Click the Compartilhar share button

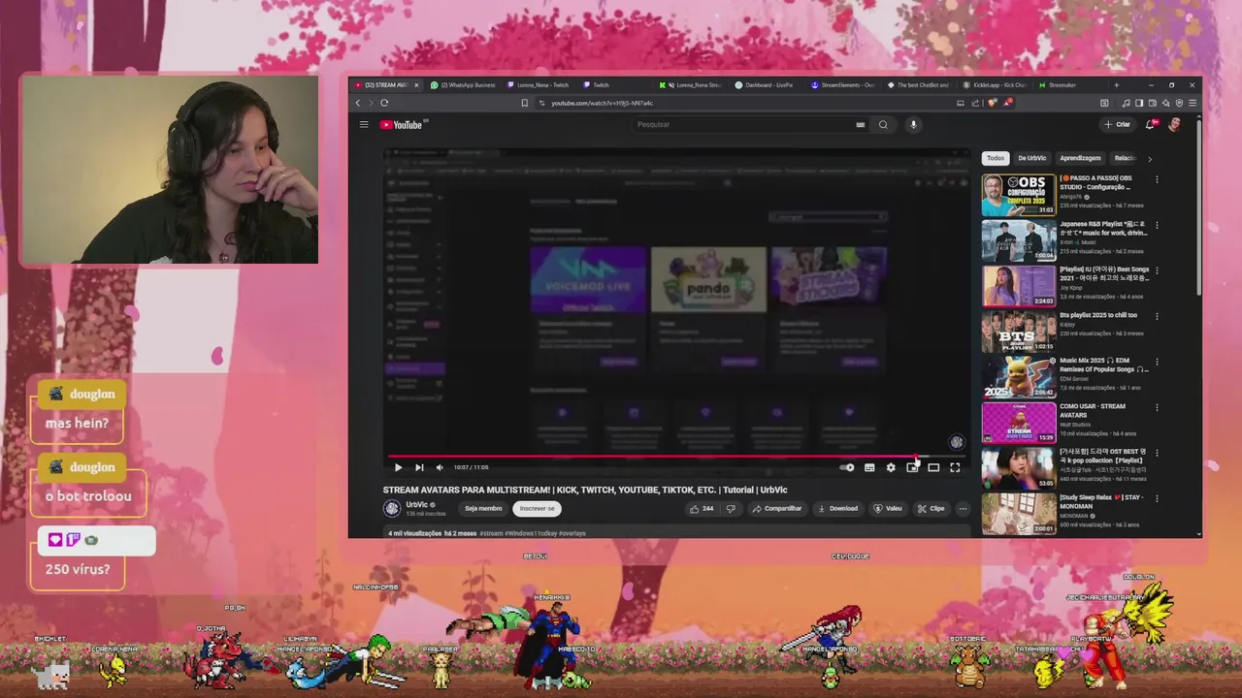coord(777,508)
